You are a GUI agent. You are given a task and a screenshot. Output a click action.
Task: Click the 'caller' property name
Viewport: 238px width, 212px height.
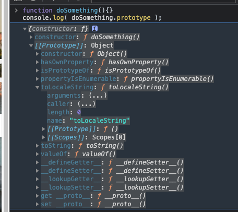click(x=58, y=104)
